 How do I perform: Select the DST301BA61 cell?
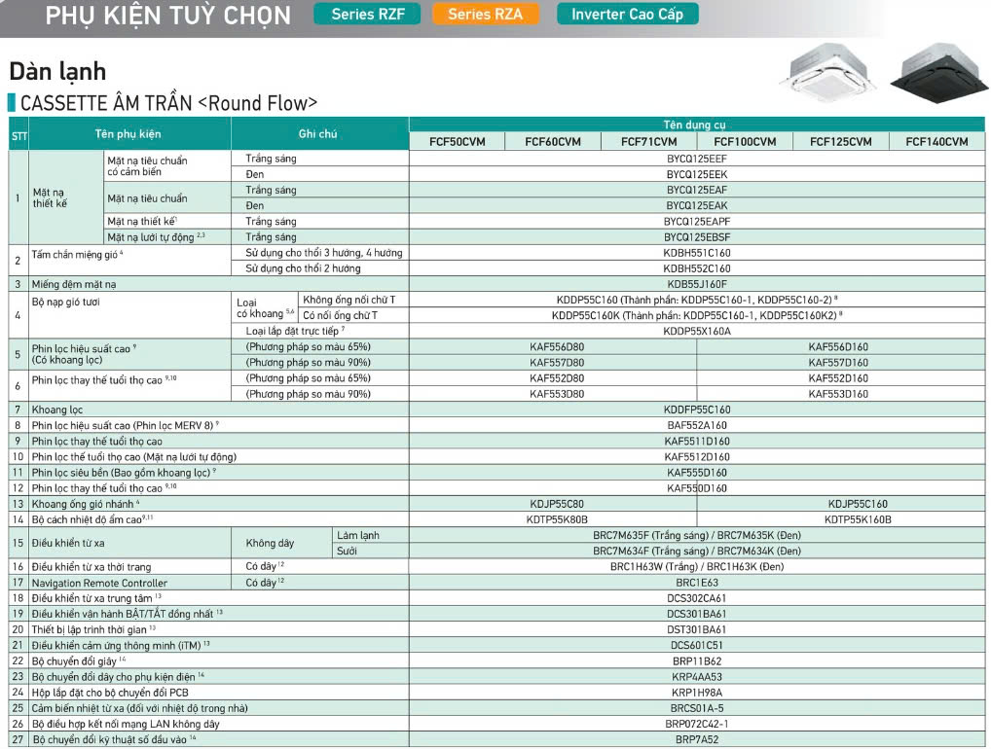point(697,629)
